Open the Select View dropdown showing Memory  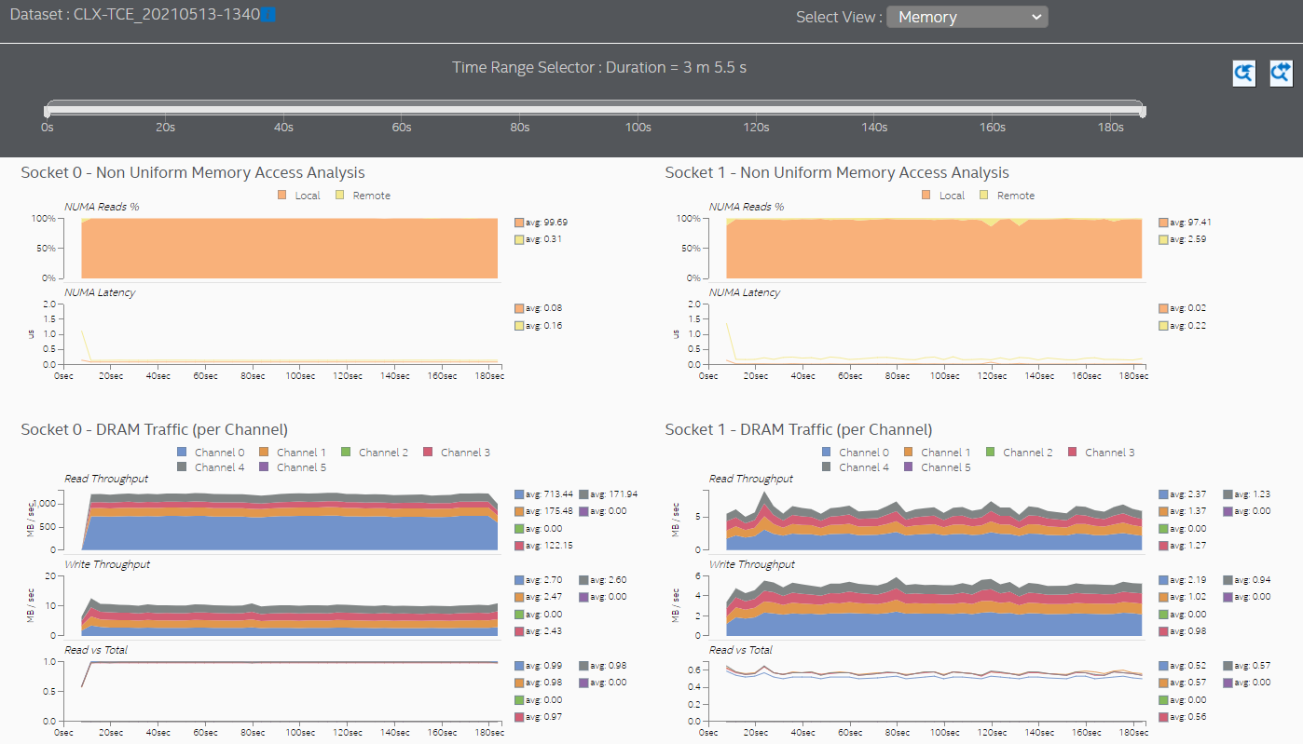(967, 17)
